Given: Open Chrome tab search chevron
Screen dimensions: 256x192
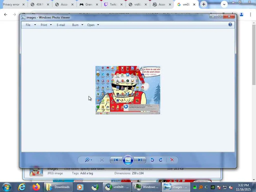Looking at the screenshot, I should point(224,4).
